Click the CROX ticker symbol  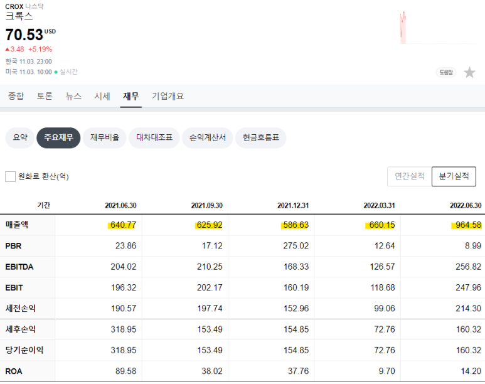14,6
